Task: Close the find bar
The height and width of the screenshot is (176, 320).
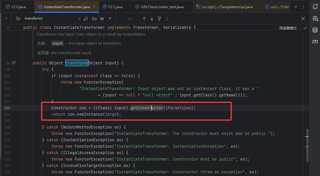Action: (303, 19)
